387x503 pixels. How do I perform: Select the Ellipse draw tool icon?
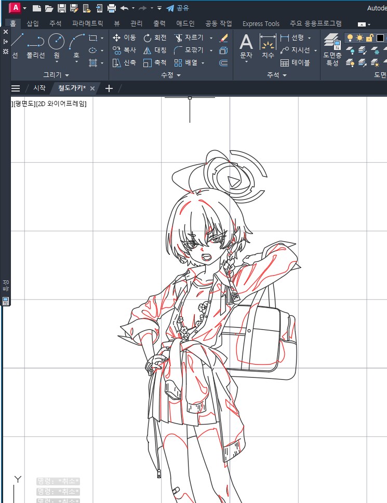(x=93, y=50)
